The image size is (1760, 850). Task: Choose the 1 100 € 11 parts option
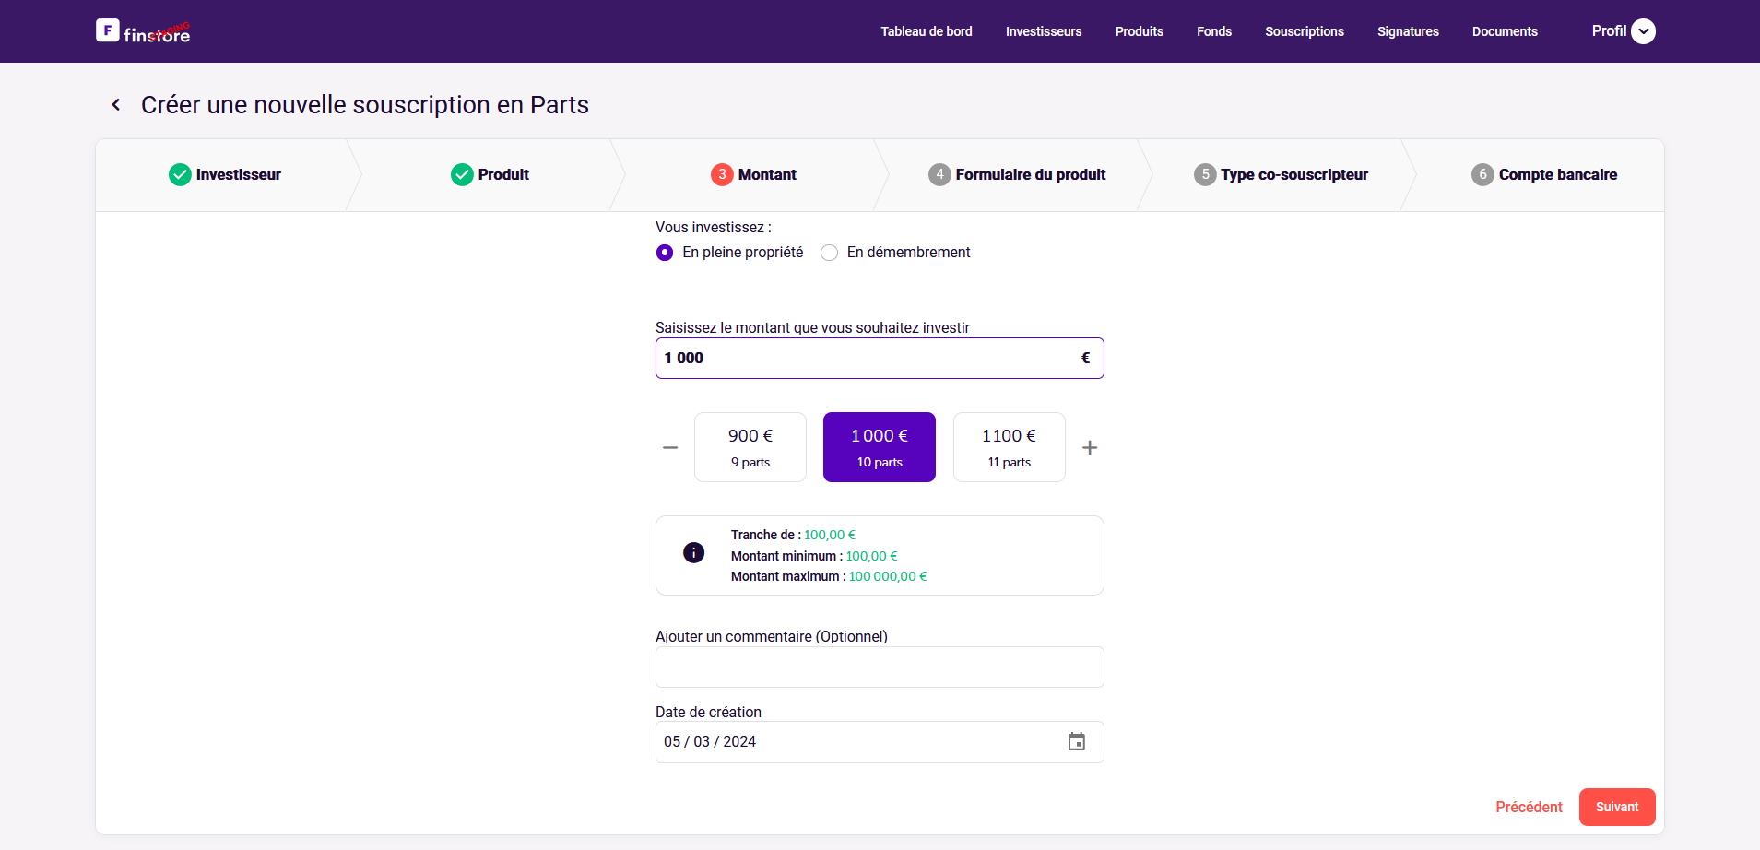(1009, 447)
